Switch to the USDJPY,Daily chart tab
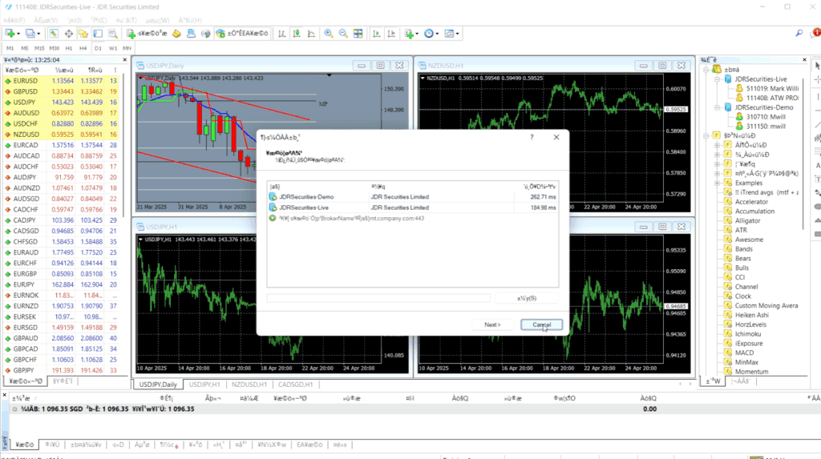 (158, 385)
